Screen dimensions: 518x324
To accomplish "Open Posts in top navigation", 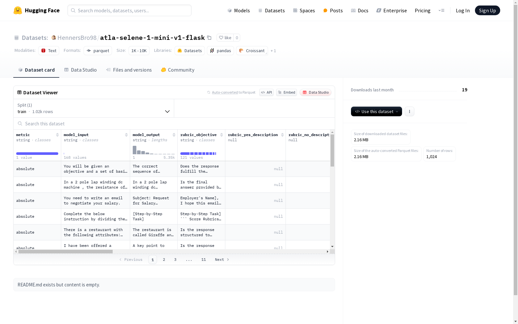I will coord(333,10).
